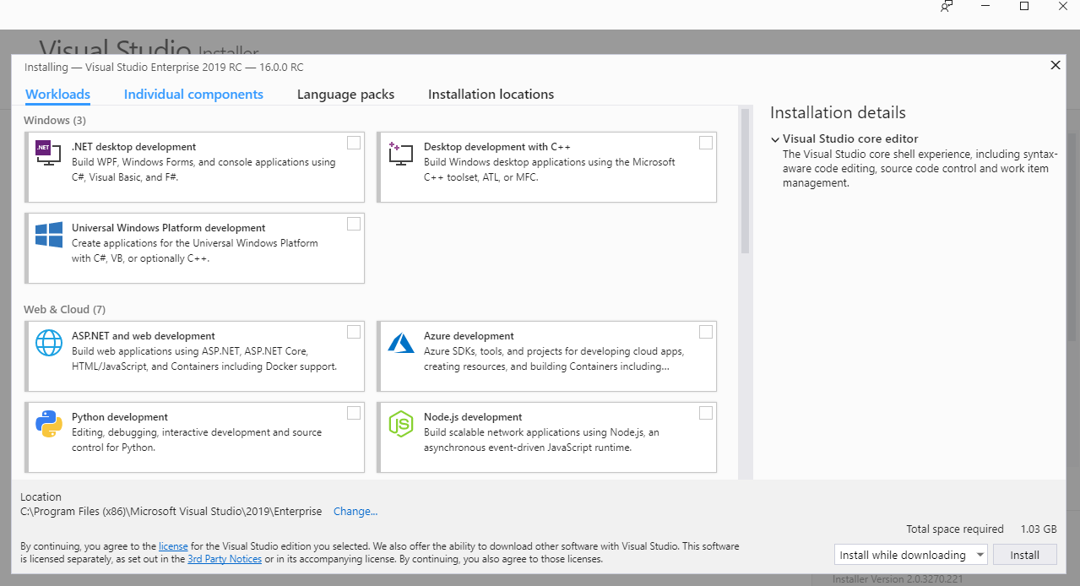Click the Install button
The height and width of the screenshot is (586, 1080).
(1025, 555)
